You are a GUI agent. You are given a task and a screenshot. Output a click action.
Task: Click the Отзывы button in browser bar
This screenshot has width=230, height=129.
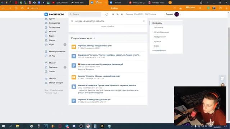point(190,7)
